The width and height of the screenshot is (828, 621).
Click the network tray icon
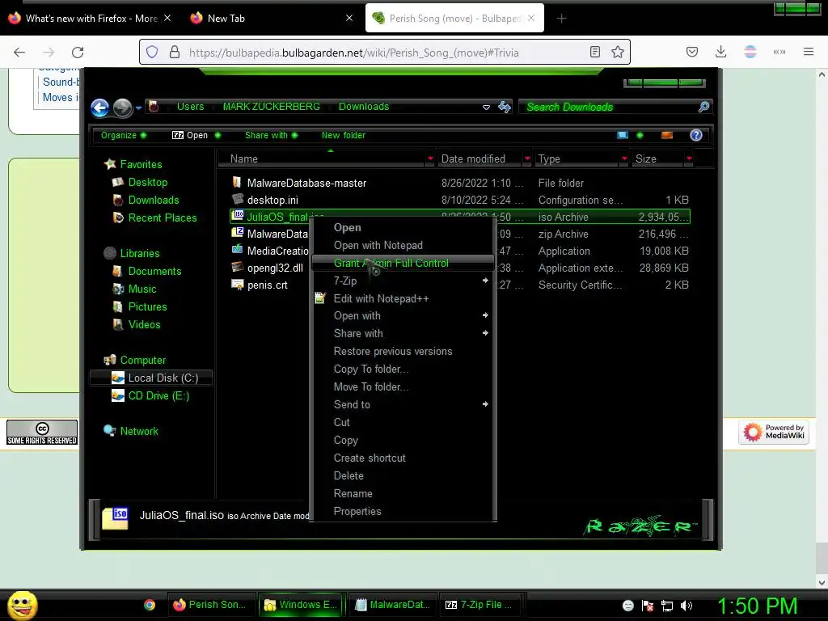667,606
